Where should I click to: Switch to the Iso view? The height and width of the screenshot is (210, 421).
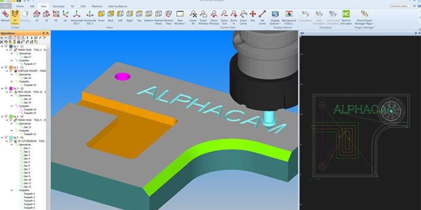(x=65, y=16)
